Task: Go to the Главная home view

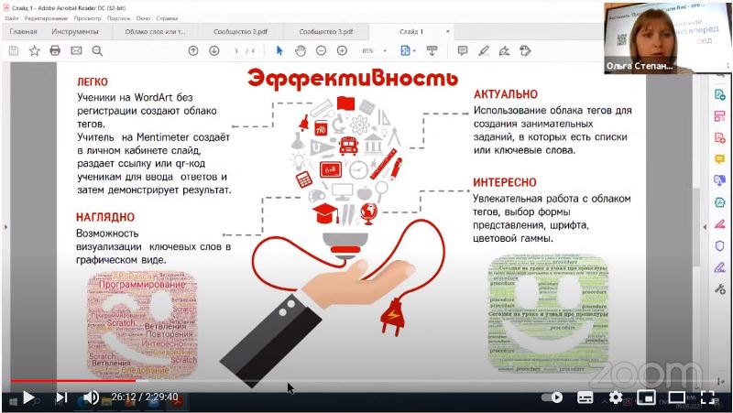Action: point(23,31)
